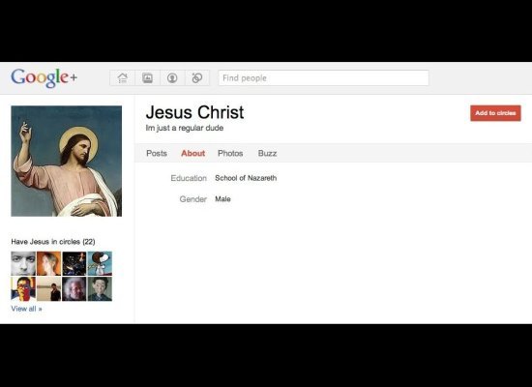Image resolution: width=532 pixels, height=387 pixels.
Task: Open the dark drummer photo thumbnail
Action: pyautogui.click(x=74, y=263)
